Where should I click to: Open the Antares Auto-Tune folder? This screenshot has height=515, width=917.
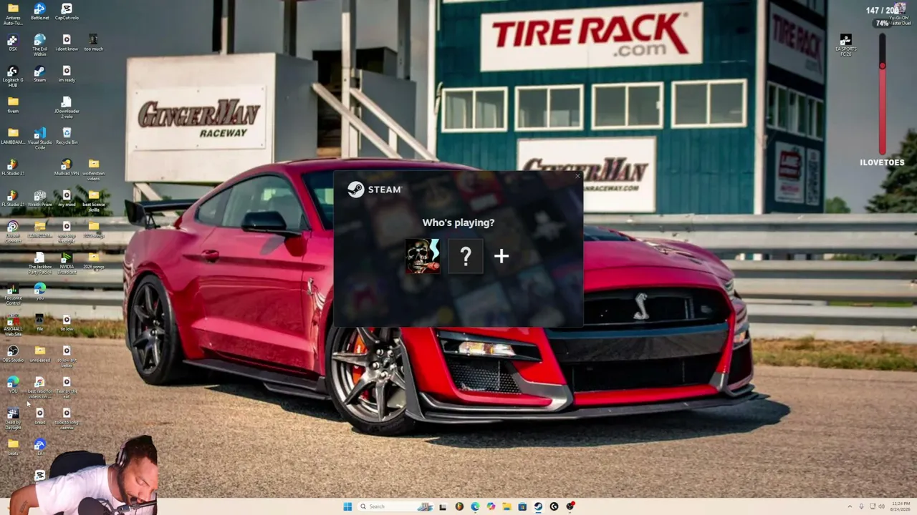13,13
